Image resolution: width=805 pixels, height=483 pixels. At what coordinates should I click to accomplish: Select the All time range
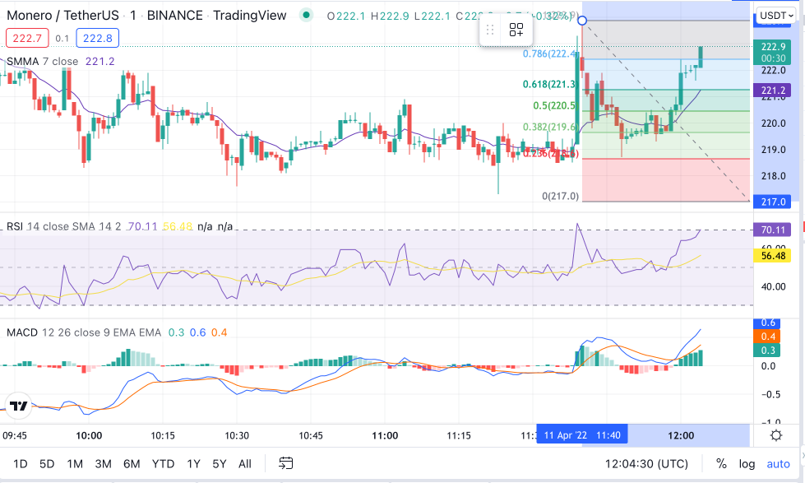click(245, 464)
